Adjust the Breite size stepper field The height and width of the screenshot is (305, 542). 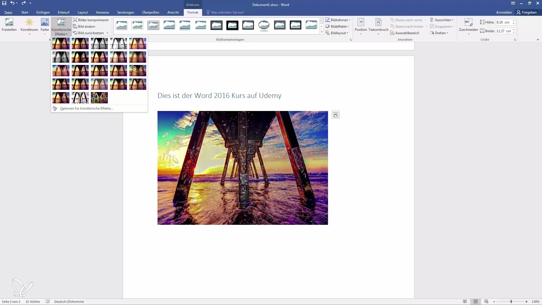(x=514, y=31)
